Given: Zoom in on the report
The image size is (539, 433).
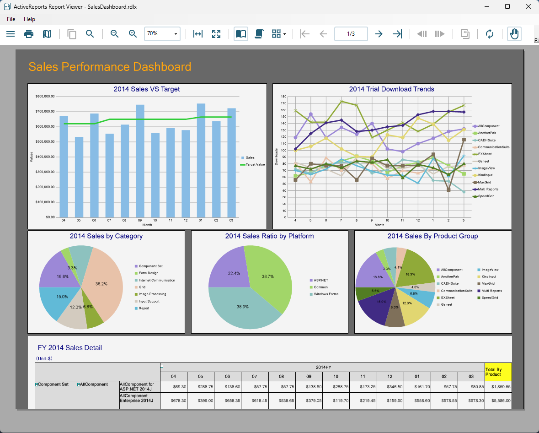Looking at the screenshot, I should [x=133, y=34].
